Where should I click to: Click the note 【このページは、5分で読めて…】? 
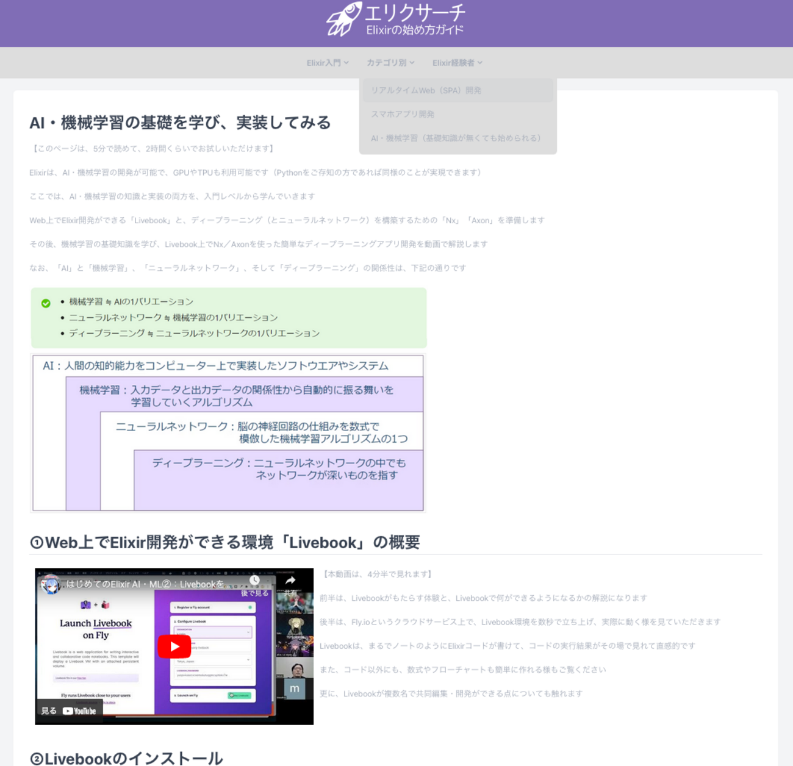[152, 148]
